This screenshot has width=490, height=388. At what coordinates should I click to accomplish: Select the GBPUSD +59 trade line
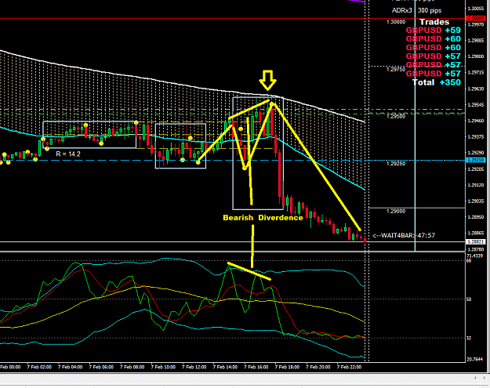[433, 31]
